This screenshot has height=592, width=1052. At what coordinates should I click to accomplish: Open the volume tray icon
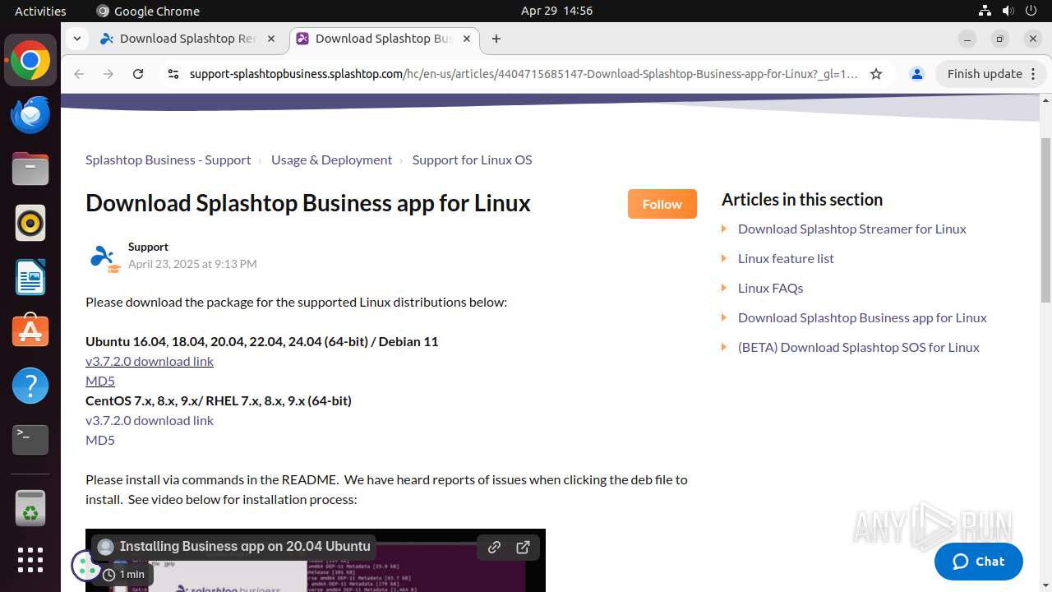1008,11
